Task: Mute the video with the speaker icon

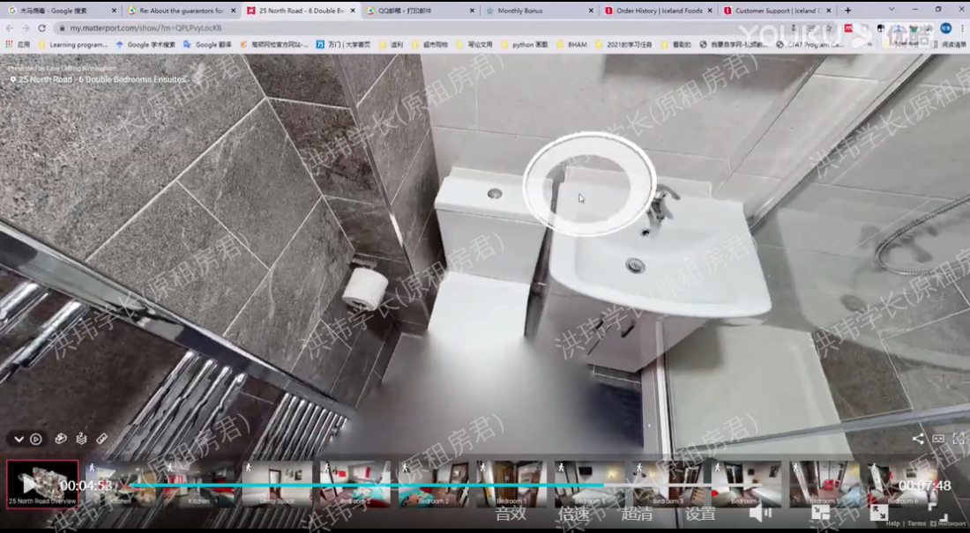Action: pos(759,513)
